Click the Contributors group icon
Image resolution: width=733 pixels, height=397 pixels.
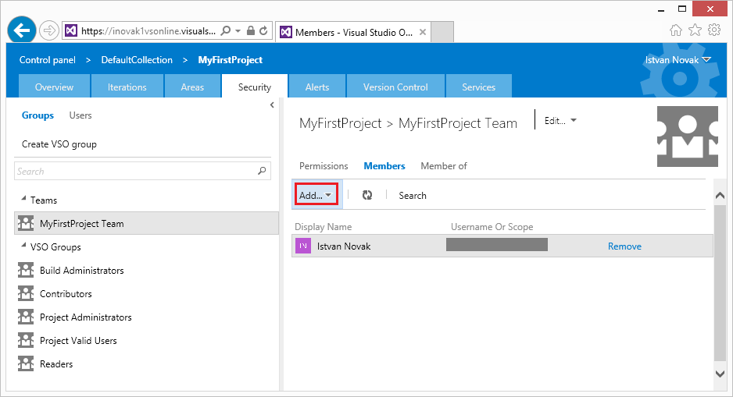pyautogui.click(x=26, y=293)
